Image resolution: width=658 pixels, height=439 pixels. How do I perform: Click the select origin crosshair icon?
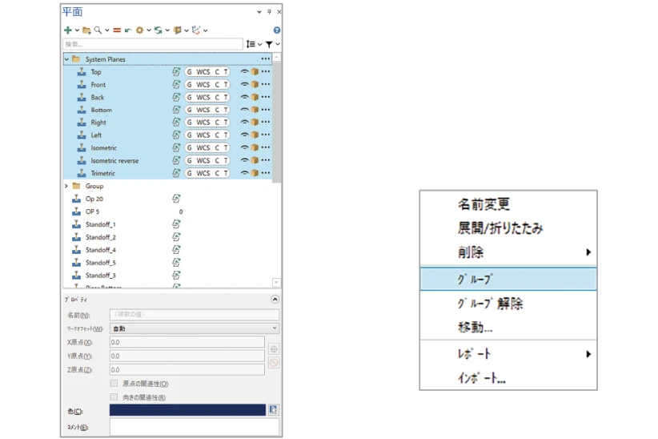(274, 349)
